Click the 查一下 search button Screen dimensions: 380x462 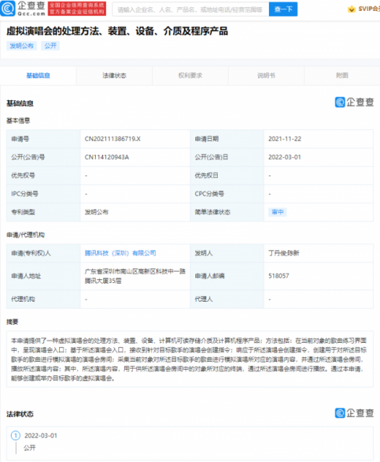(x=283, y=9)
